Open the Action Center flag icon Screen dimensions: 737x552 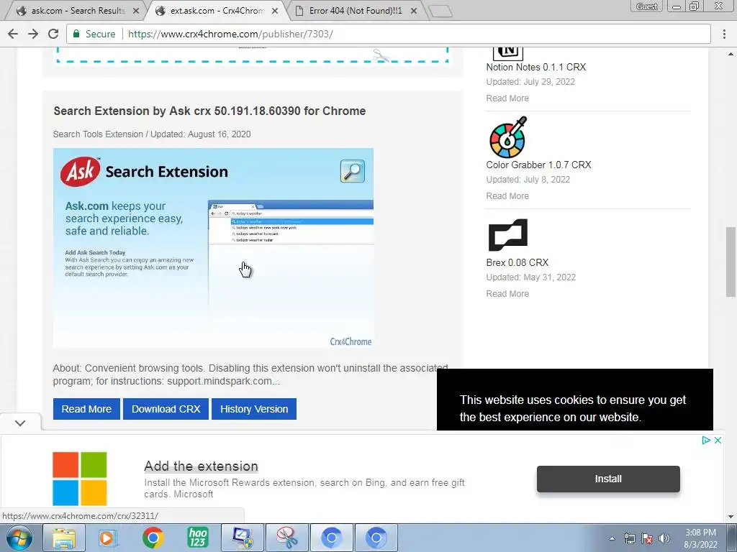point(647,538)
